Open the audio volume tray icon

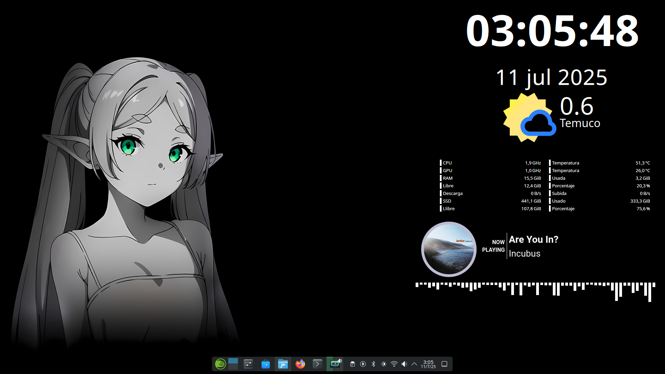pos(404,364)
